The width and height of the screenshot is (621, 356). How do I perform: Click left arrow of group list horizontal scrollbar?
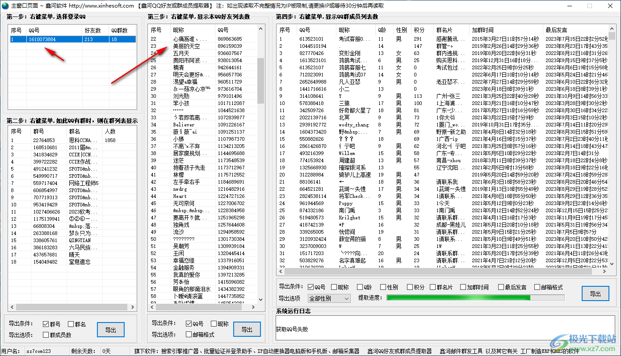pos(12,307)
